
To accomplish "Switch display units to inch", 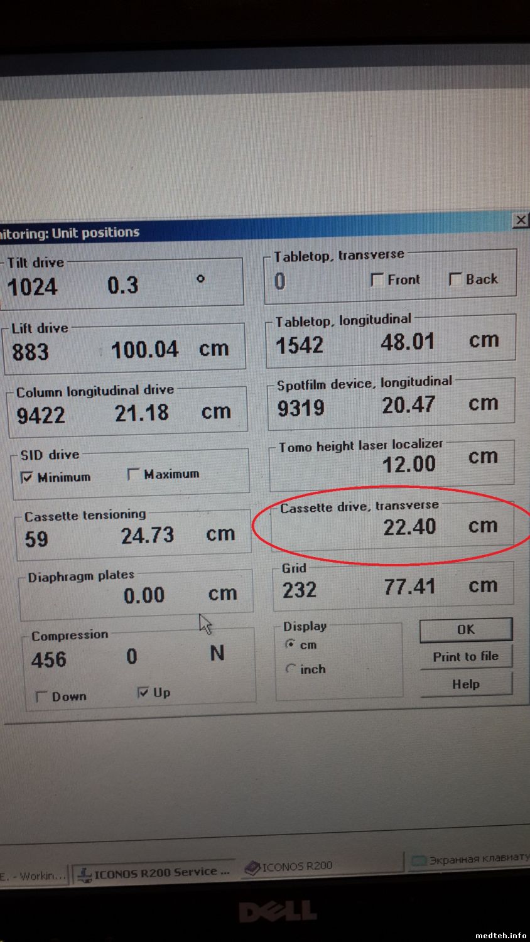I will pyautogui.click(x=290, y=669).
